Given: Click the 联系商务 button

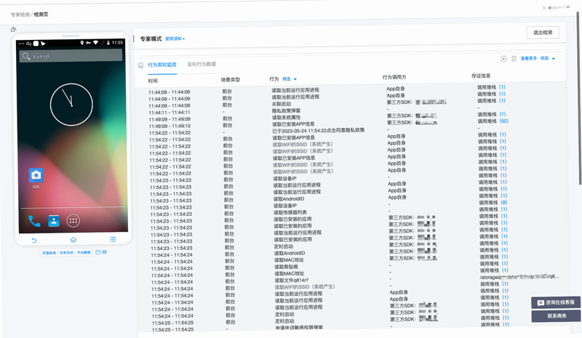Looking at the screenshot, I should tap(557, 316).
